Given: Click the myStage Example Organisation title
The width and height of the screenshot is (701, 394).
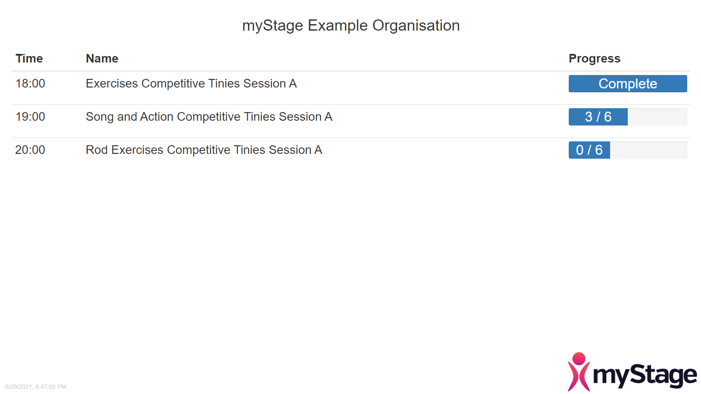Looking at the screenshot, I should 351,25.
